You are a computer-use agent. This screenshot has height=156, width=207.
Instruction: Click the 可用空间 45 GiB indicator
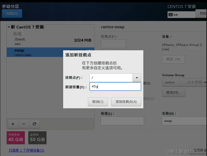pos(16,138)
